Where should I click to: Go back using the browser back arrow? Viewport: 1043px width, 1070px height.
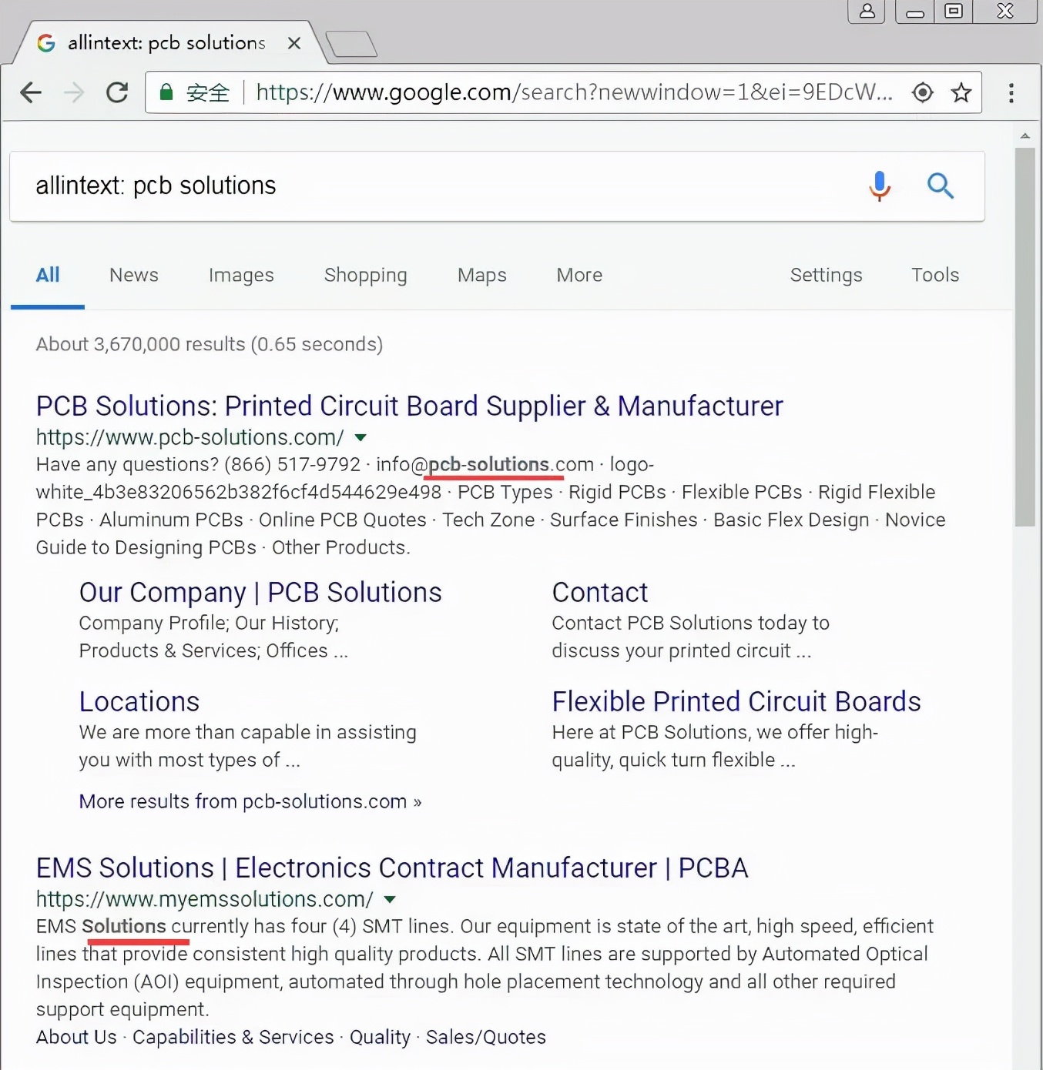tap(31, 92)
